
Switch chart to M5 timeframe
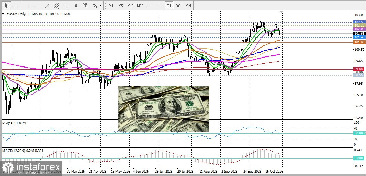(120, 6)
